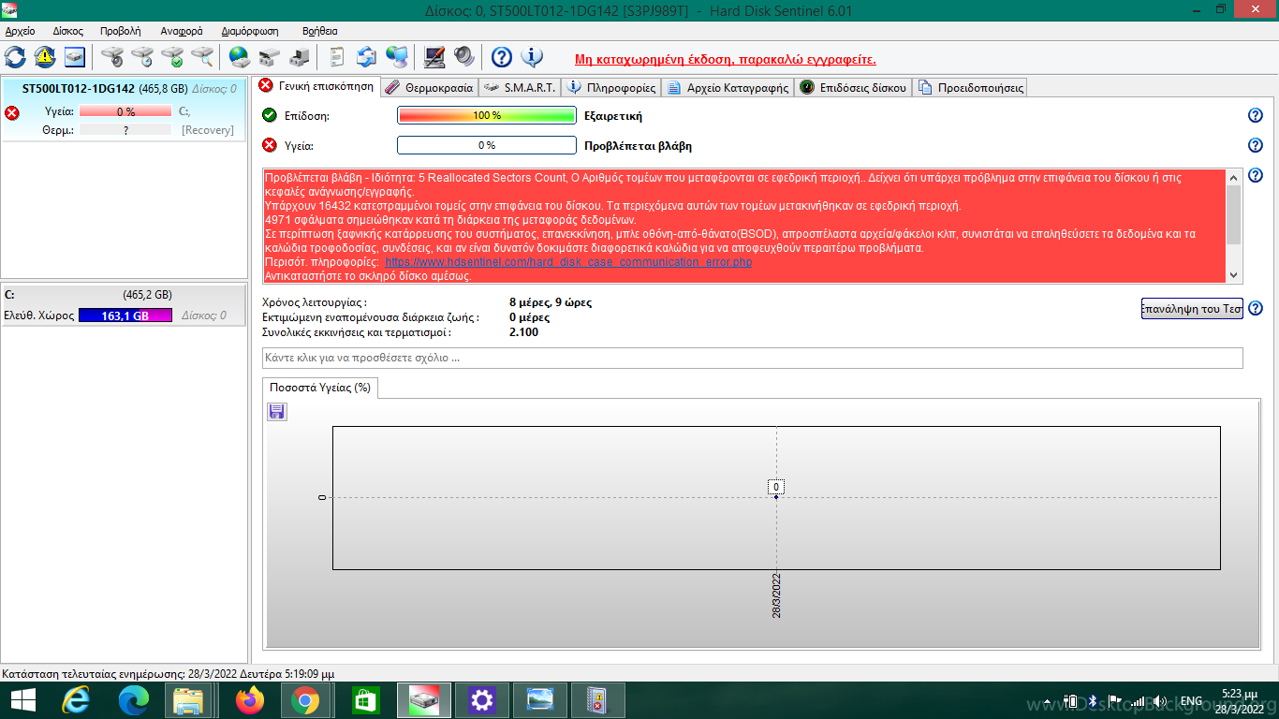The width and height of the screenshot is (1279, 719).
Task: Click the comment field to add note
Action: [x=752, y=359]
